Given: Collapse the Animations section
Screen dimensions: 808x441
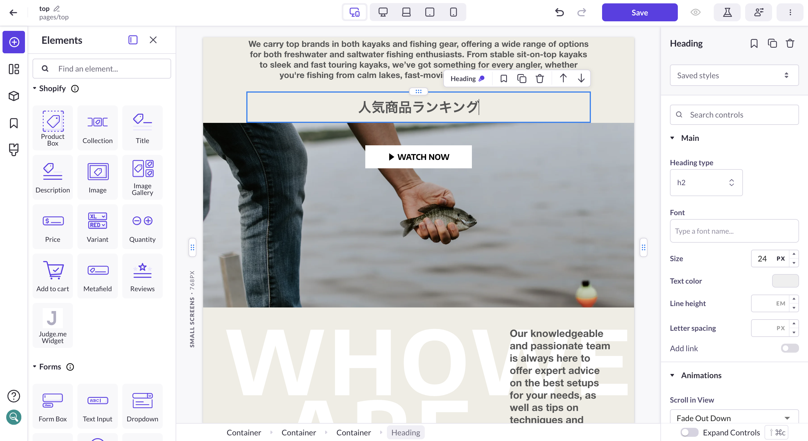Looking at the screenshot, I should point(672,375).
